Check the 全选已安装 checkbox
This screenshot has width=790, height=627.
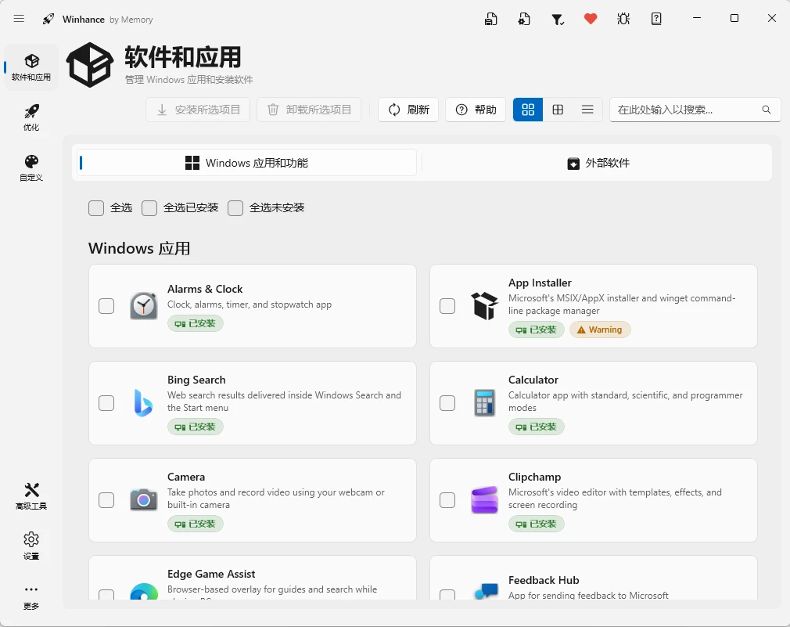point(149,208)
